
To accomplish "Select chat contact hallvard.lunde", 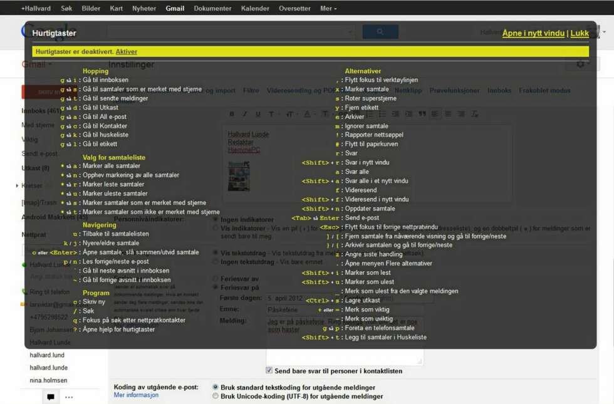I will pos(49,368).
